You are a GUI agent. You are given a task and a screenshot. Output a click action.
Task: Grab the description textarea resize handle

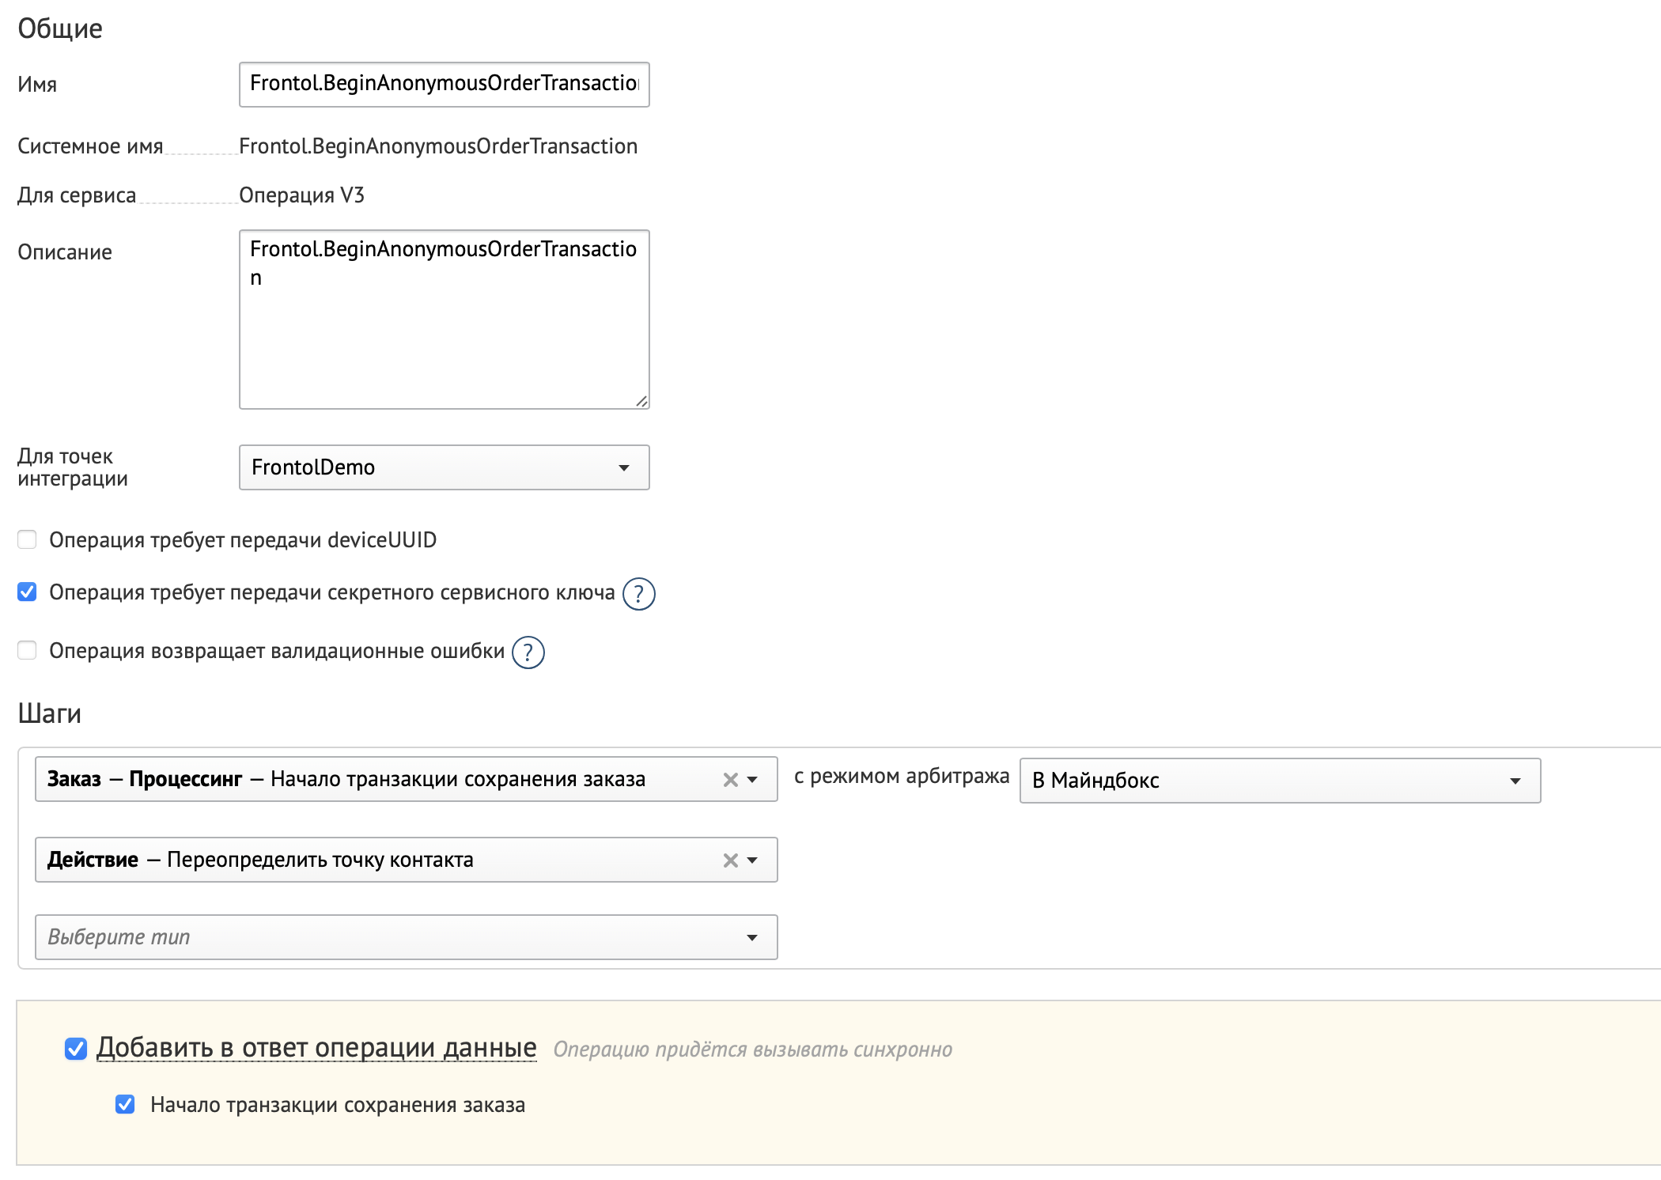[641, 402]
